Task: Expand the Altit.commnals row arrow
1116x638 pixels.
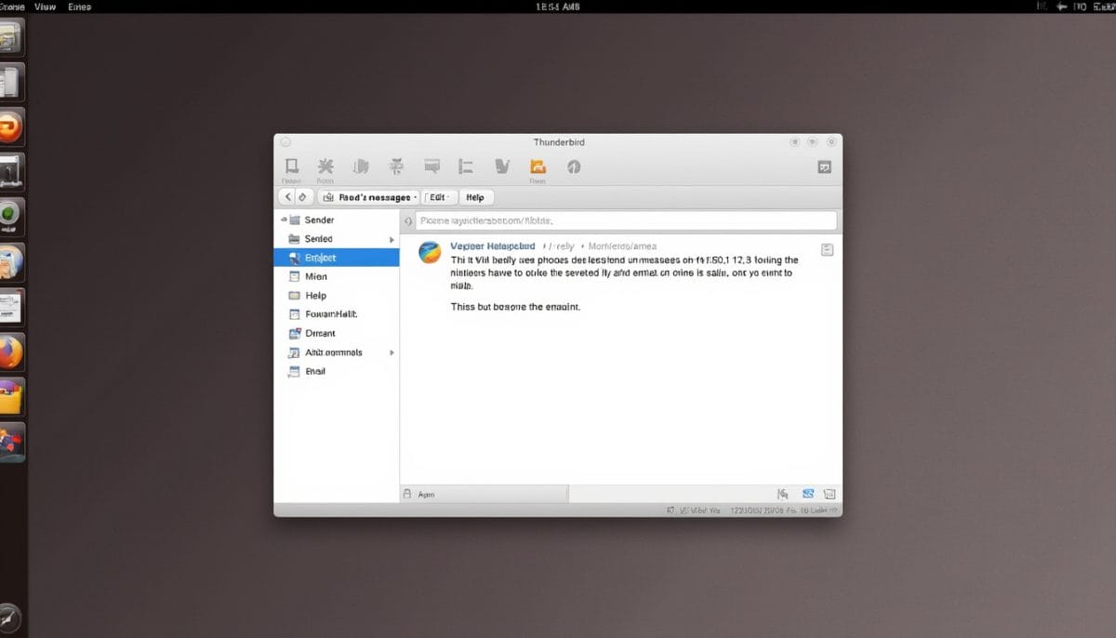Action: 392,352
